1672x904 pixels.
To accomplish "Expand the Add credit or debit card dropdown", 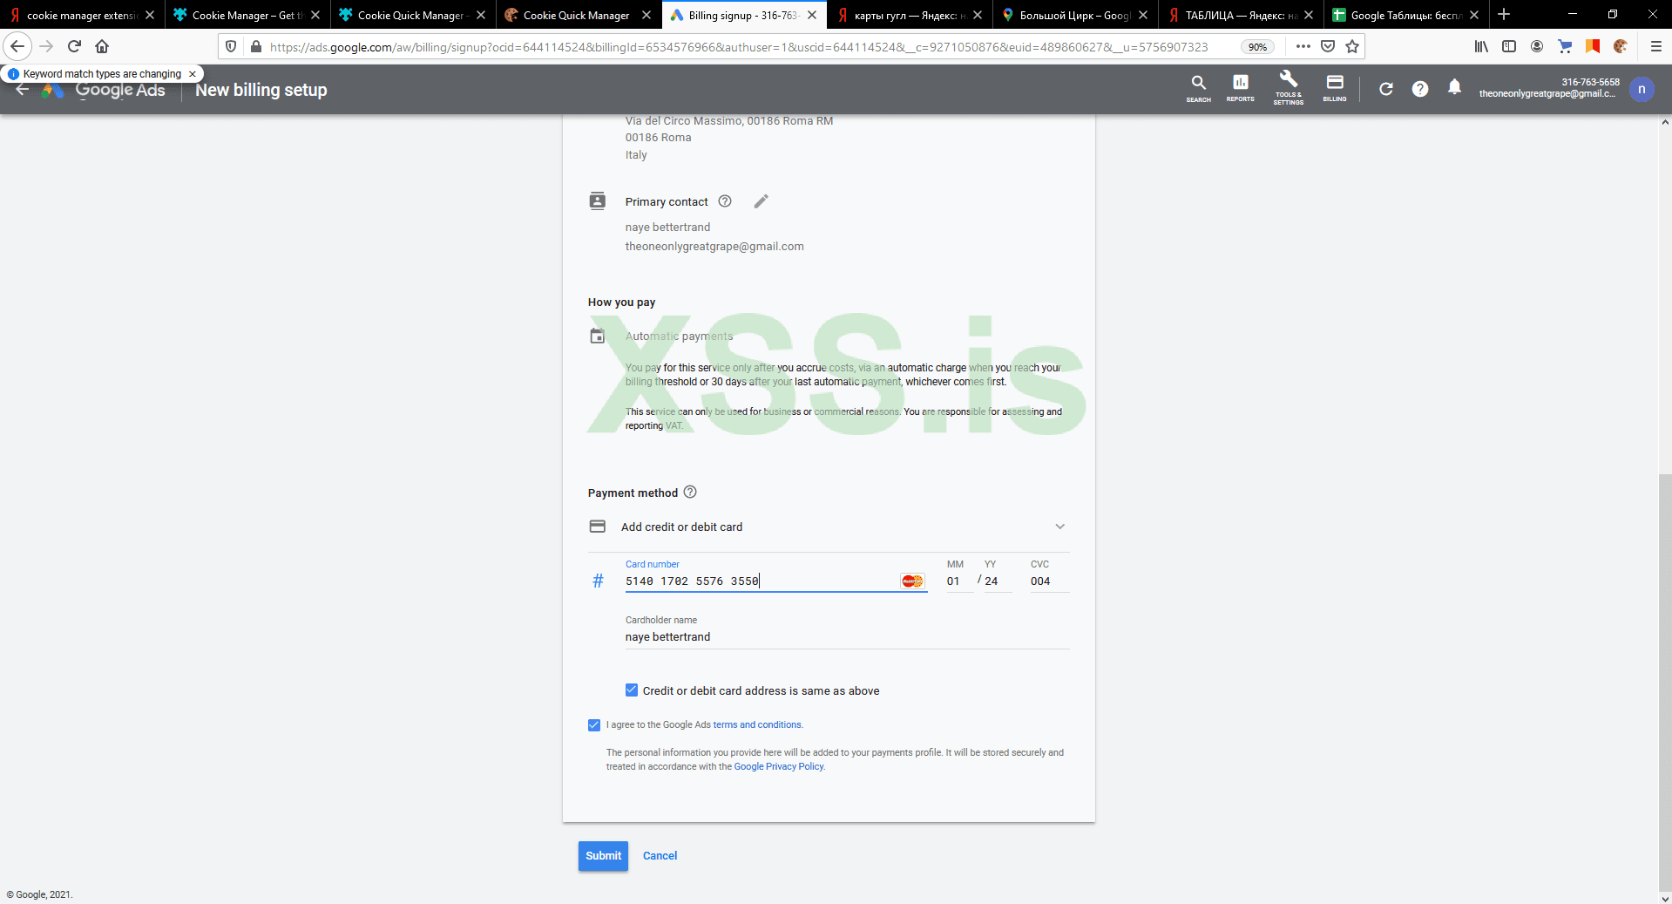I will (1059, 527).
